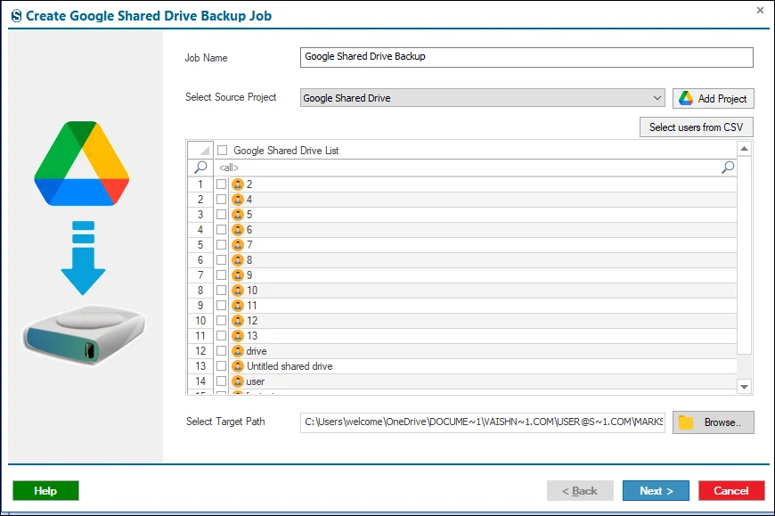Tick the checkbox for drive 10

tap(222, 291)
